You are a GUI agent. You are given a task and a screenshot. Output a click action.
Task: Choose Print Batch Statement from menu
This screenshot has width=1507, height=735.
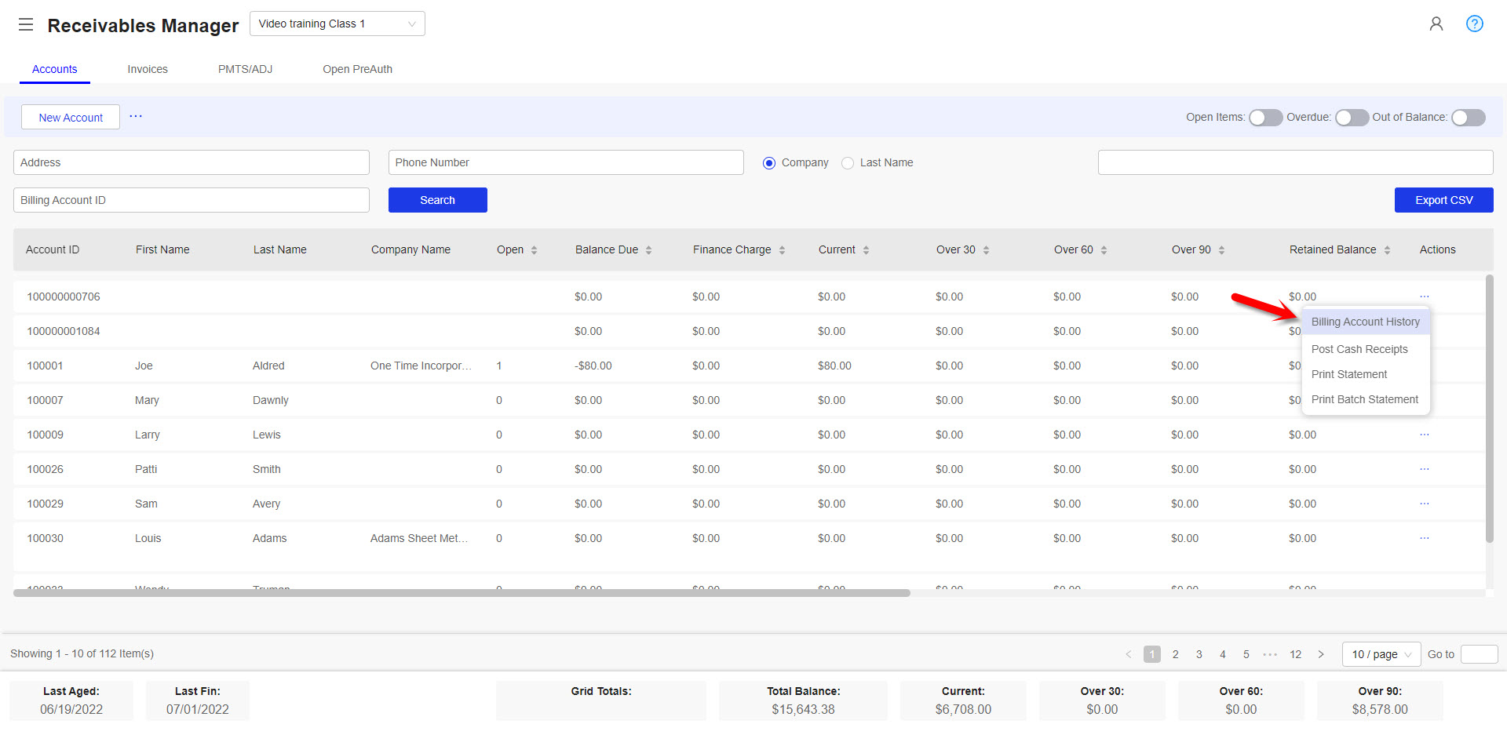1366,399
